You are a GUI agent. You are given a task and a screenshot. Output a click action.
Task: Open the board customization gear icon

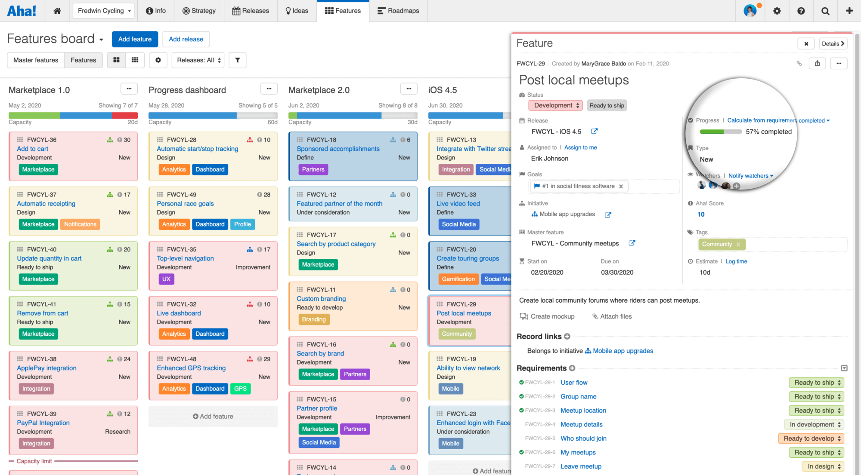tap(158, 60)
